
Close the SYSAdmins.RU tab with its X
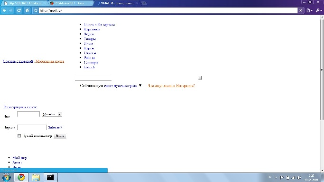[91, 3]
